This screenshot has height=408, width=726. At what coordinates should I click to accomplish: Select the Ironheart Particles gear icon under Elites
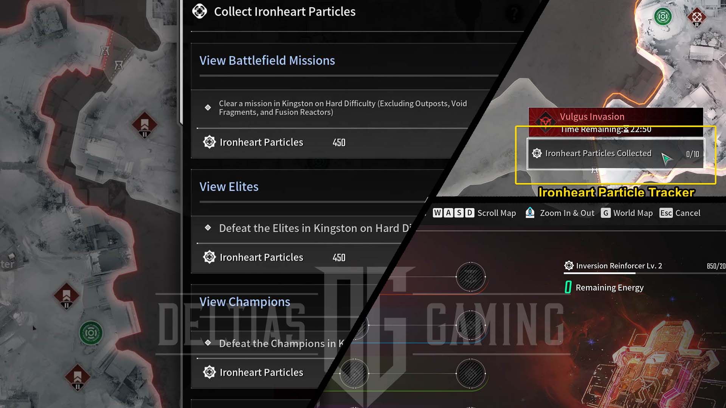(x=209, y=257)
